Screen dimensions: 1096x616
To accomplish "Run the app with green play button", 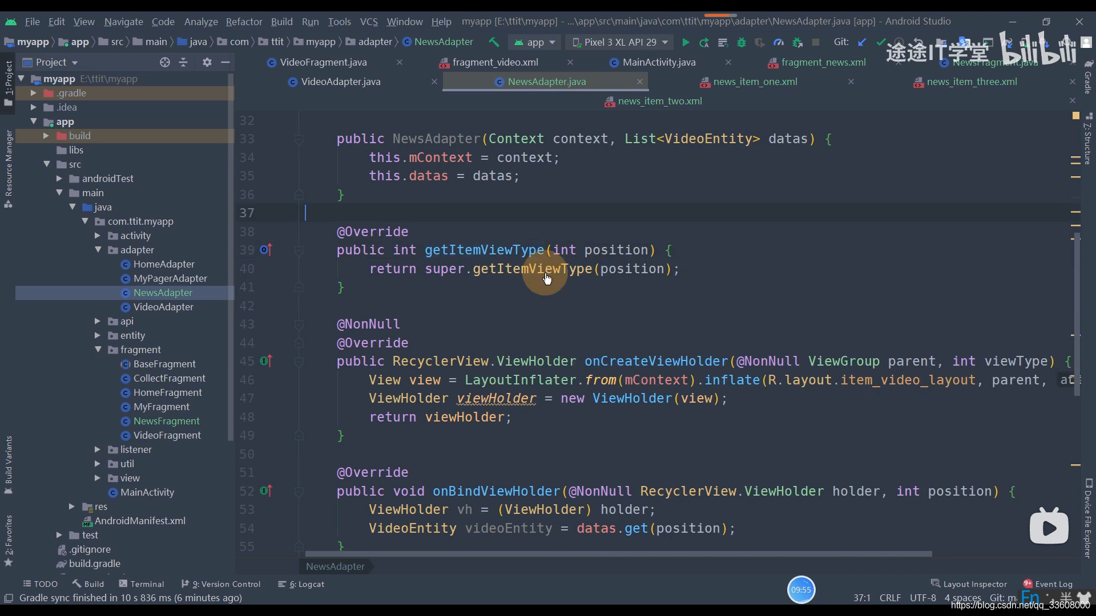I will (686, 42).
